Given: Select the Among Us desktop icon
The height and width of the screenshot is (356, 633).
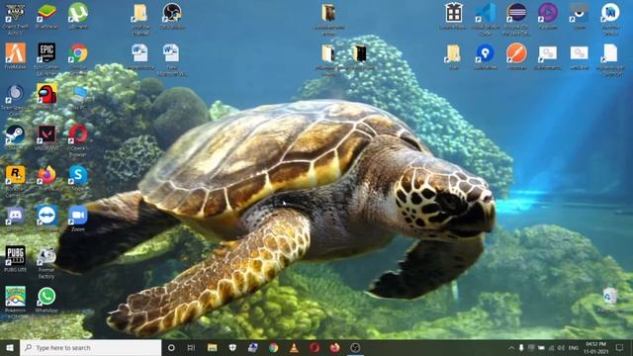Looking at the screenshot, I should (46, 97).
